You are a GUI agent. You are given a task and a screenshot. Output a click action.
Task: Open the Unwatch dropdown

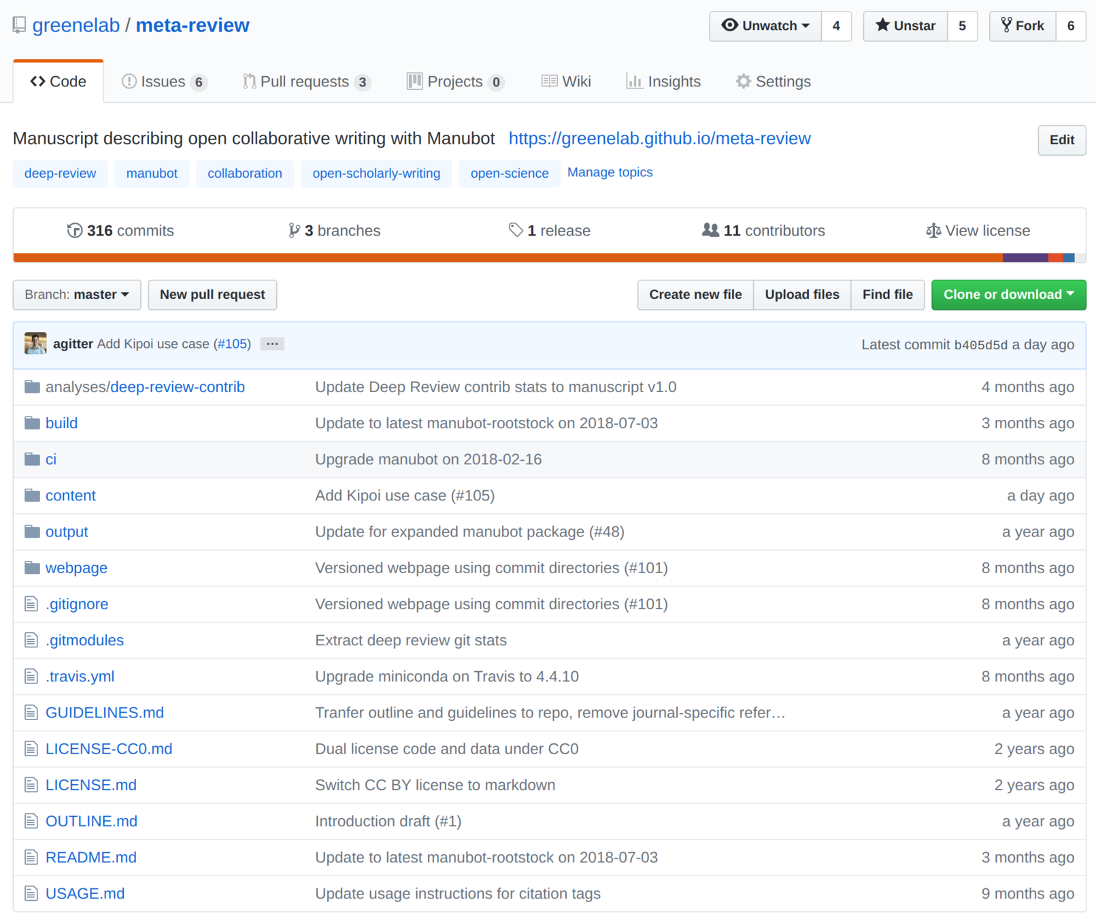click(765, 26)
